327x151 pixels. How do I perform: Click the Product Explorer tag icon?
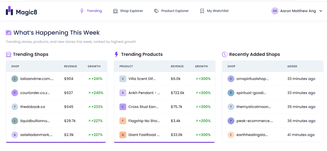156,11
